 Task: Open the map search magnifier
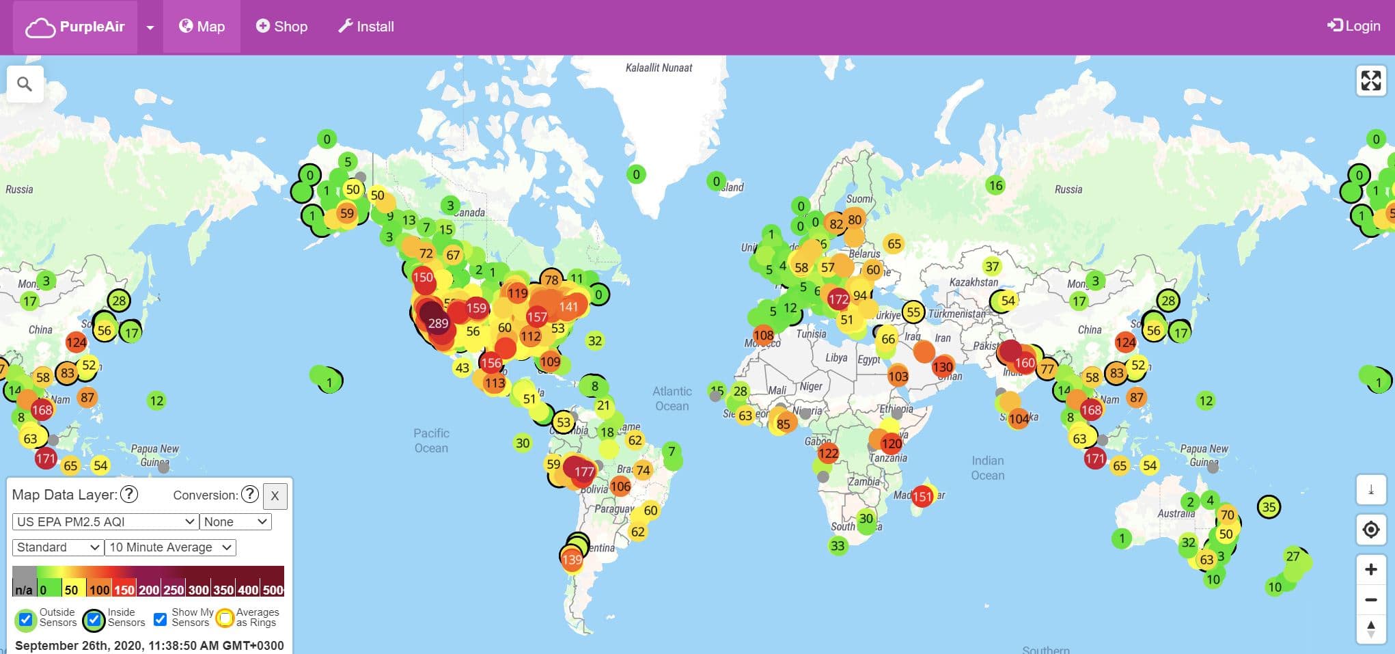pyautogui.click(x=25, y=84)
